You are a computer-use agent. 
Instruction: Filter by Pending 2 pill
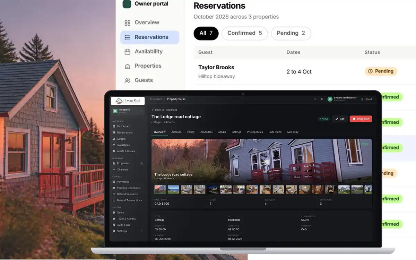click(291, 33)
